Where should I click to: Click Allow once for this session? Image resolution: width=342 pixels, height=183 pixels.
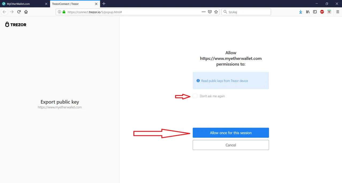tap(231, 133)
